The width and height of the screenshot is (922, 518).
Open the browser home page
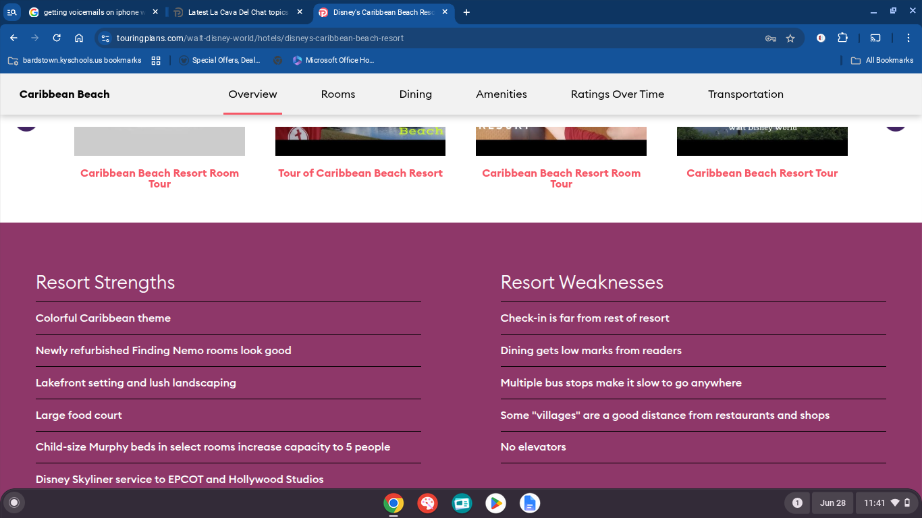[79, 38]
